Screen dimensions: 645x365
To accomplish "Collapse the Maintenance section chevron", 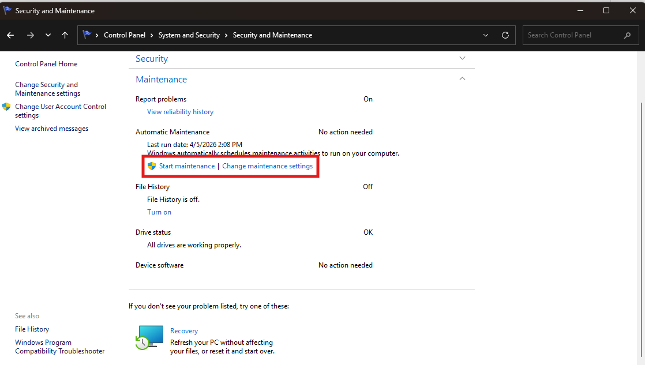I will pos(462,78).
